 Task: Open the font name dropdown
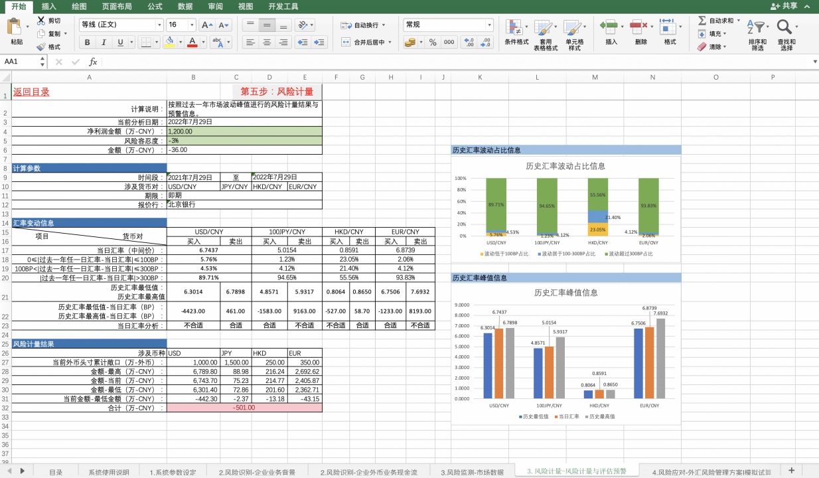click(x=159, y=25)
